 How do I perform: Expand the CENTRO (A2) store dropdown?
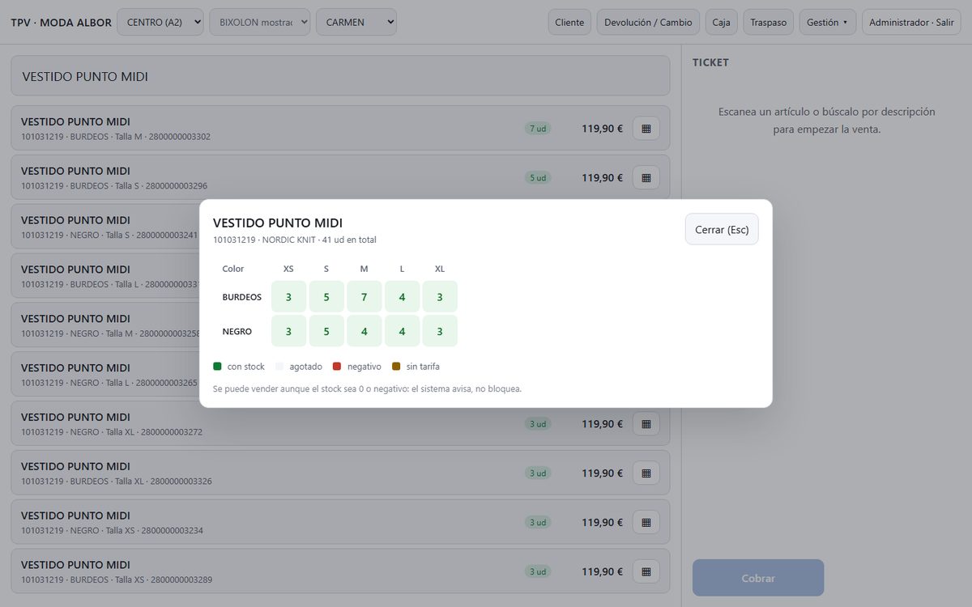point(160,22)
